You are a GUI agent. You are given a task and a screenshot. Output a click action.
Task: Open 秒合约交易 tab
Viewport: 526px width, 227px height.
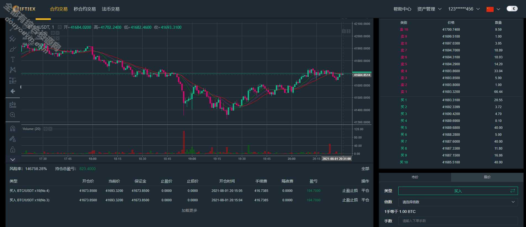(85, 9)
